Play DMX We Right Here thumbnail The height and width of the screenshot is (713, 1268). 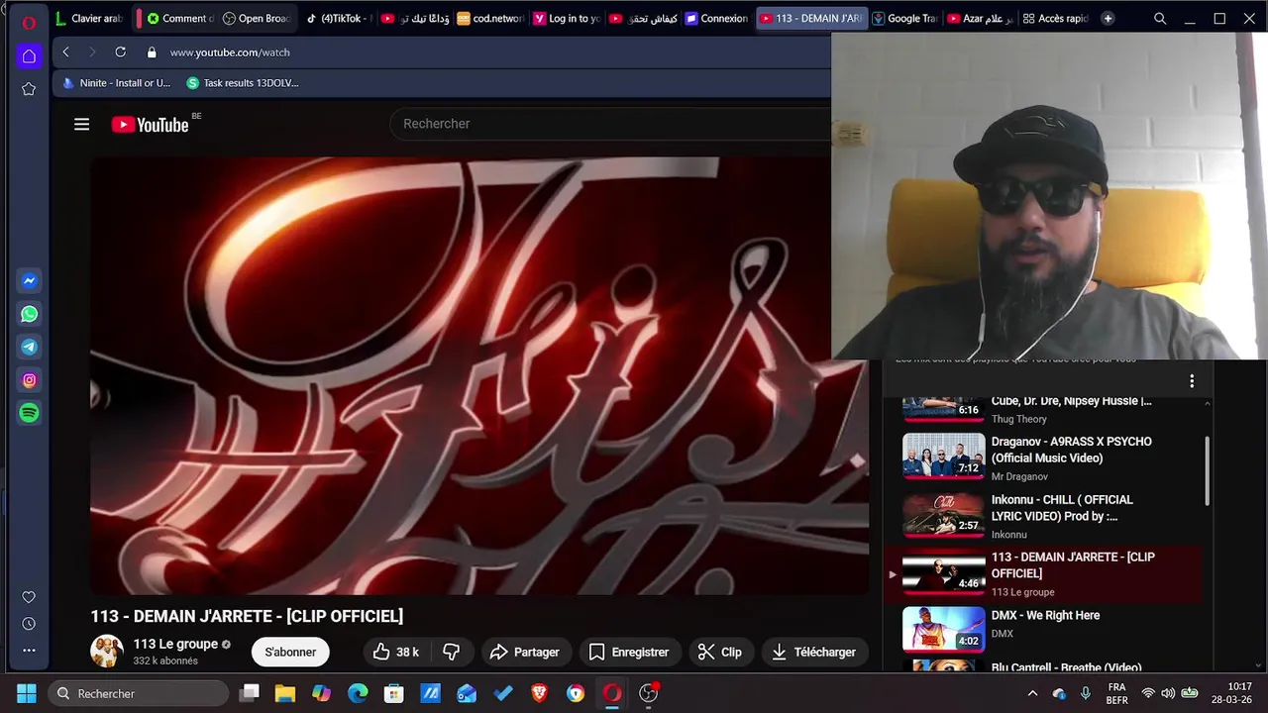pos(943,630)
